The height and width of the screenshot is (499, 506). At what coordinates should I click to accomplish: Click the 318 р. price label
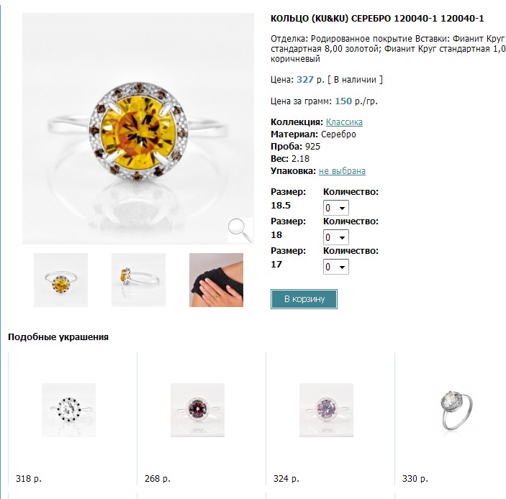click(28, 478)
